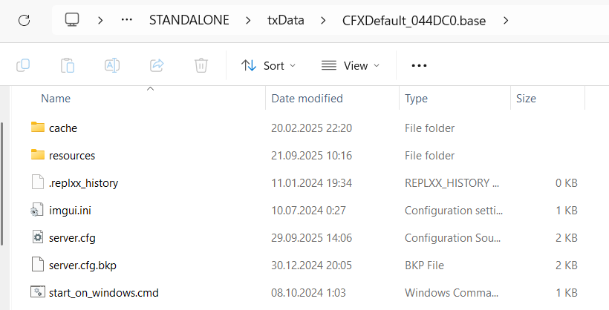Click the Copy icon in toolbar

[23, 65]
